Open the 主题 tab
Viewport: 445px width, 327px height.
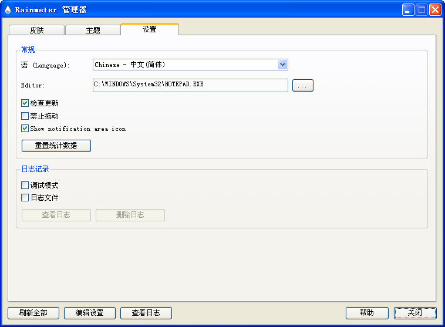click(93, 31)
